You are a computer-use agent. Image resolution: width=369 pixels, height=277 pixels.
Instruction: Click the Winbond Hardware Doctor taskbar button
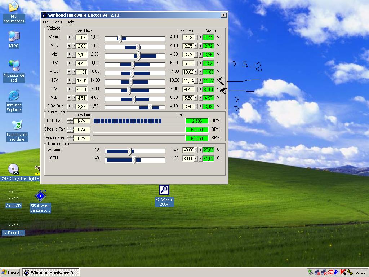pos(50,272)
